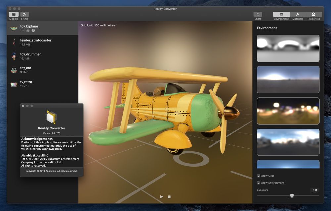Image resolution: width=331 pixels, height=211 pixels.
Task: Toggle the Show Environment checkbox
Action: [x=259, y=183]
